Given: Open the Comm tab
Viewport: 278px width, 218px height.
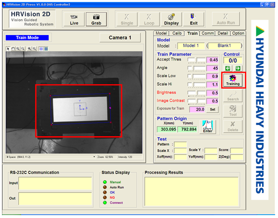Looking at the screenshot, I should [x=207, y=33].
